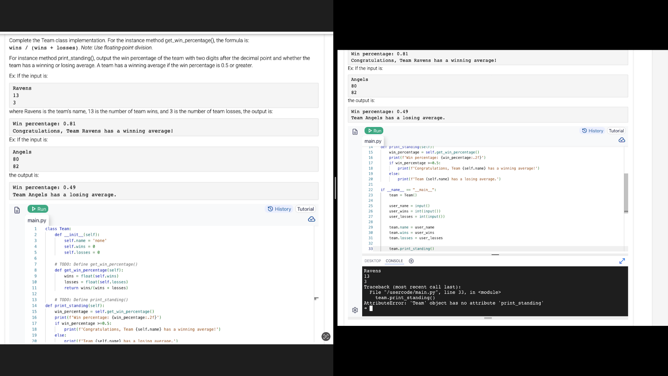Click the left file document icon

click(x=17, y=210)
